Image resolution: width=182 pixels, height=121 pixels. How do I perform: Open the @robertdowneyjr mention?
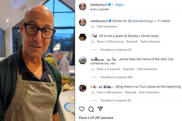point(140,21)
